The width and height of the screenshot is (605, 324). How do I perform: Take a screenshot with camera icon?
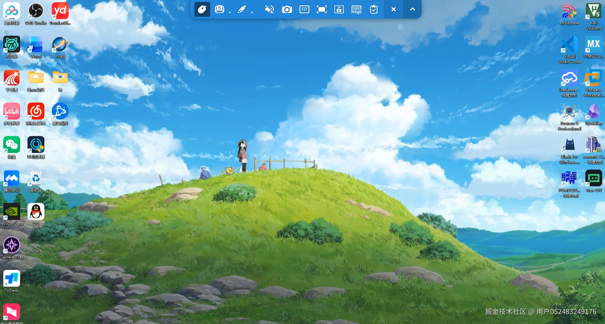[x=287, y=9]
